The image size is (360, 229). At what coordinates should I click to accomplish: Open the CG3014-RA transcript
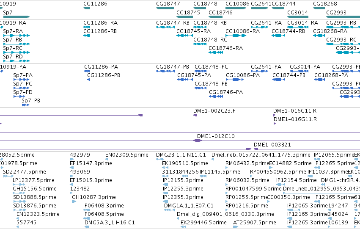(303, 23)
